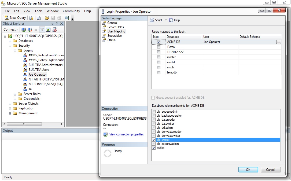Open the Community menu
Image resolution: width=291 pixels, height=181 pixels.
click(x=71, y=11)
